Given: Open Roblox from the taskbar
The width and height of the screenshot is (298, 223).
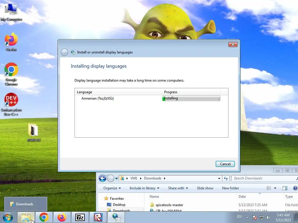Looking at the screenshot, I should 98,217.
